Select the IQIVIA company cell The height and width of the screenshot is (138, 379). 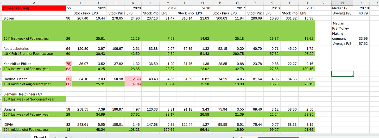pos(35,125)
